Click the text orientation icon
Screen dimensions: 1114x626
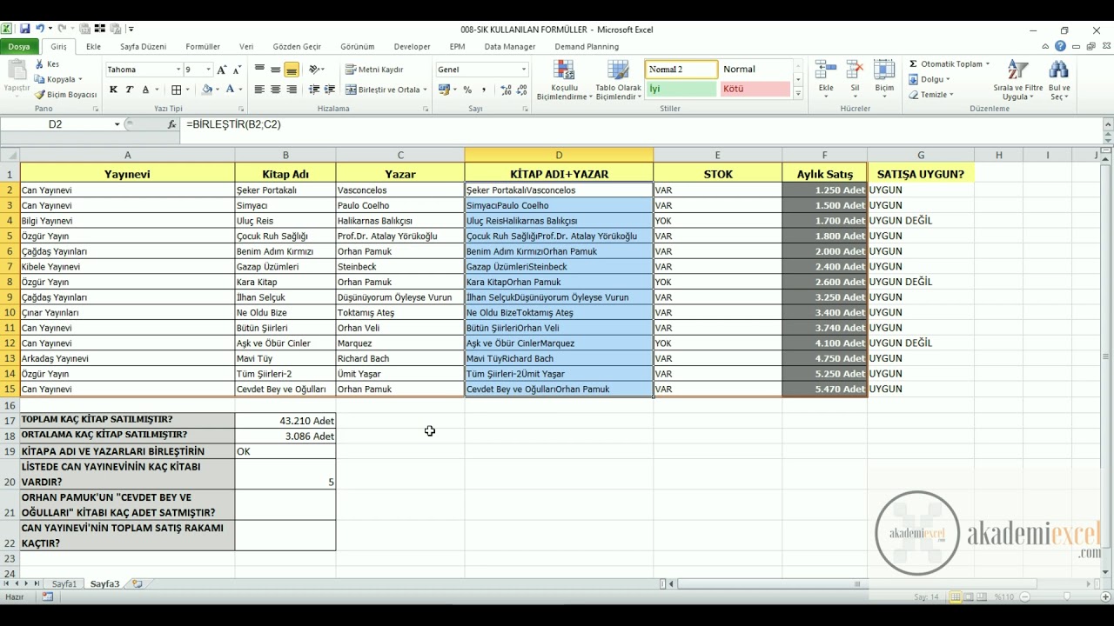point(316,70)
